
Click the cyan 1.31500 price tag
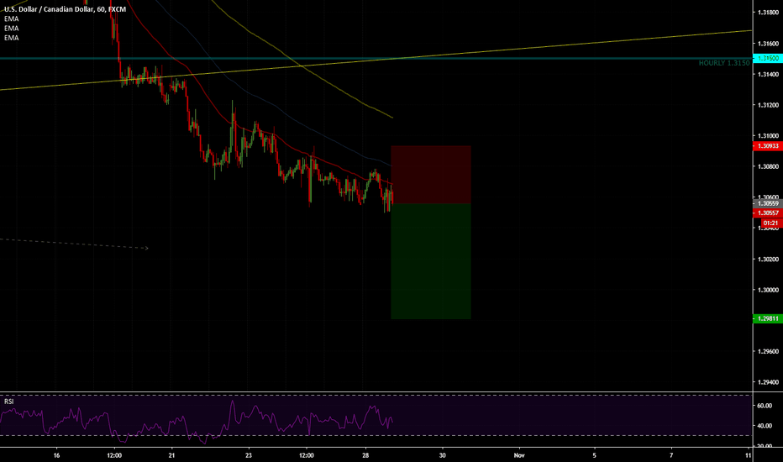[768, 59]
